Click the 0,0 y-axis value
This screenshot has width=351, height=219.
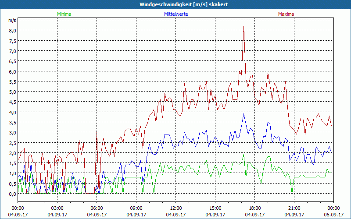point(13,194)
